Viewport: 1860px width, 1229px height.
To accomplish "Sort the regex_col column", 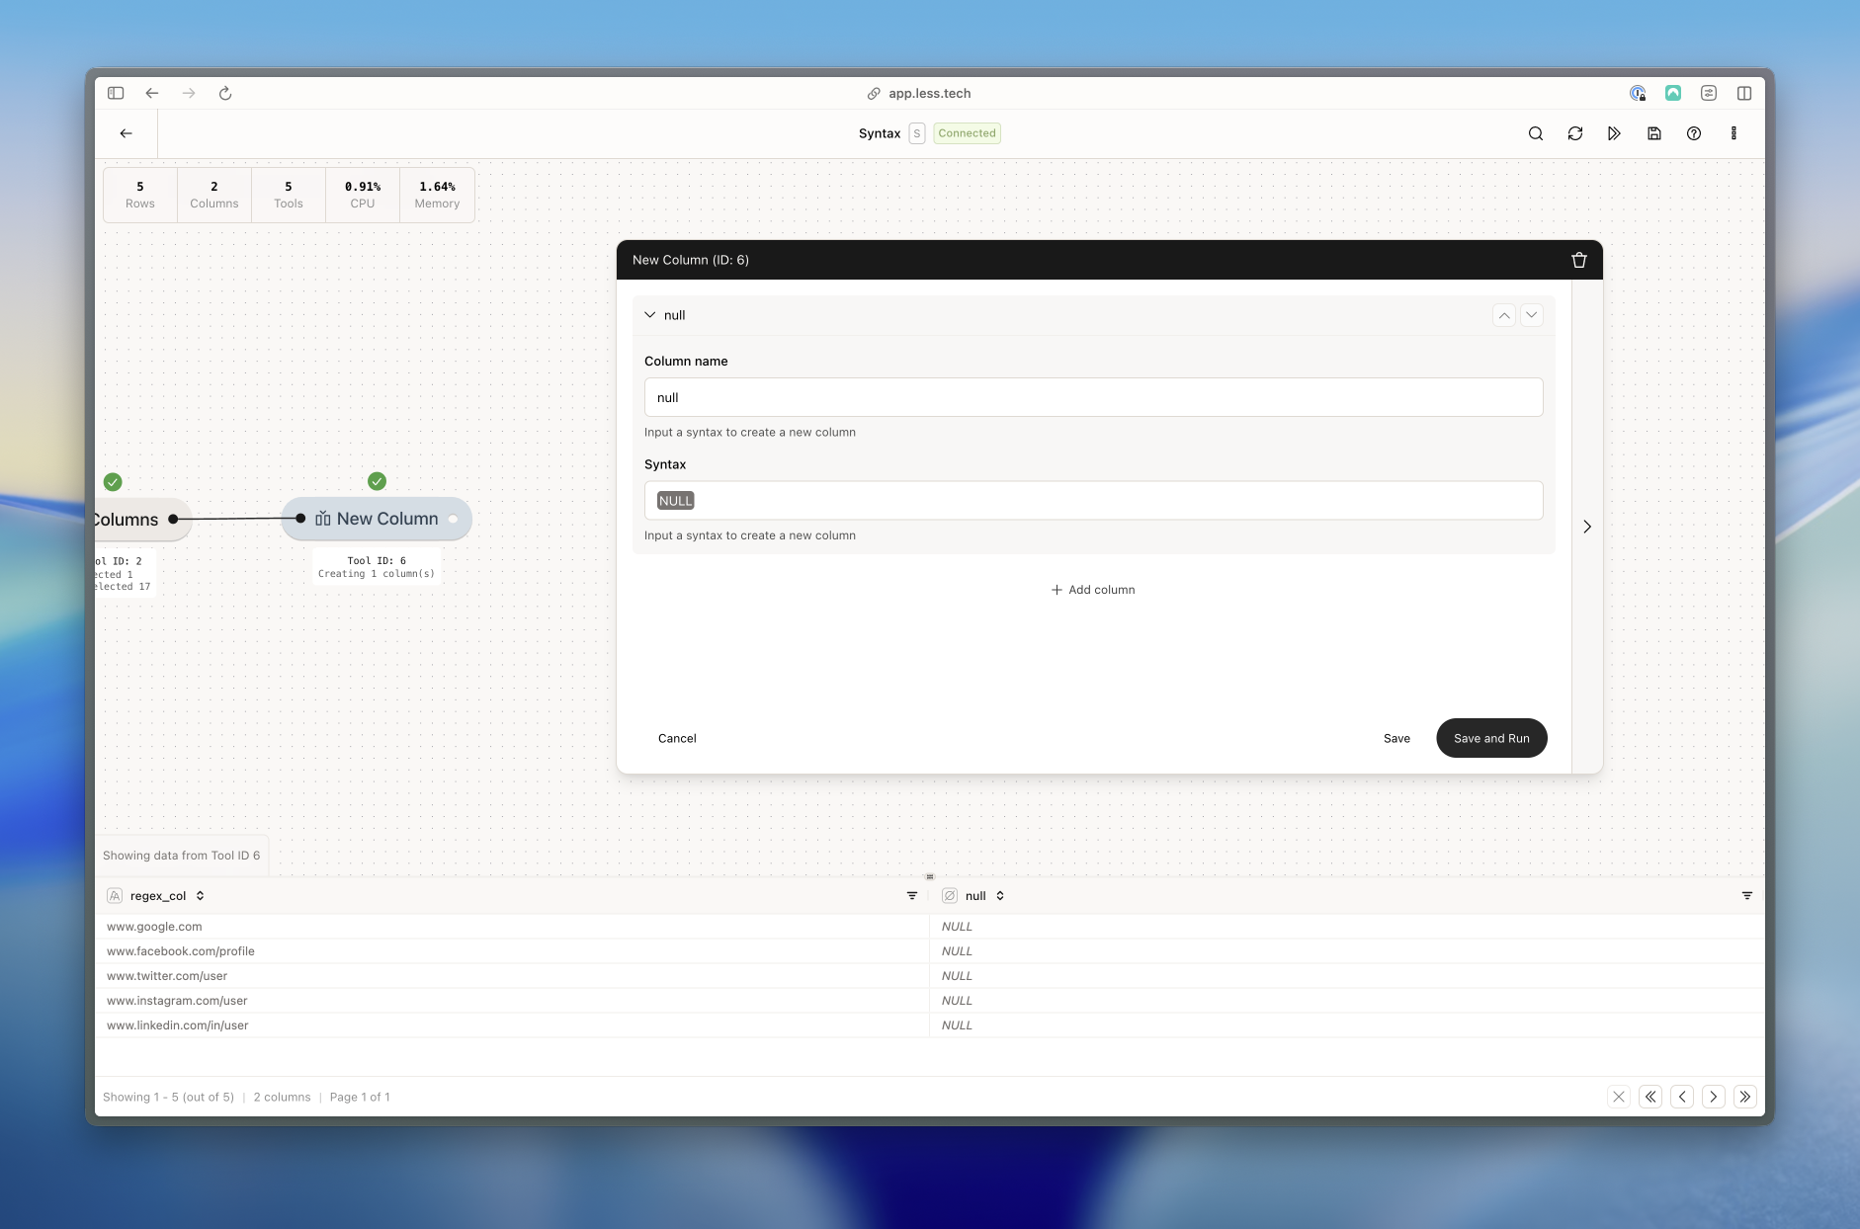I will pyautogui.click(x=200, y=896).
